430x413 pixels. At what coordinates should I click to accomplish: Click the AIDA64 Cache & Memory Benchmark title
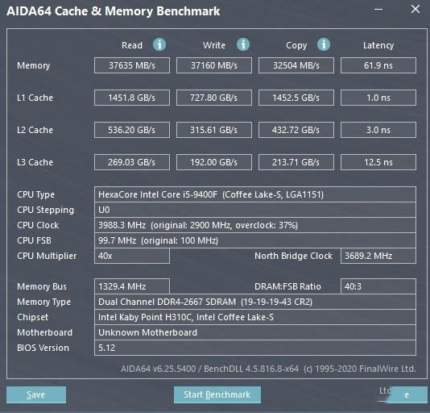click(114, 11)
